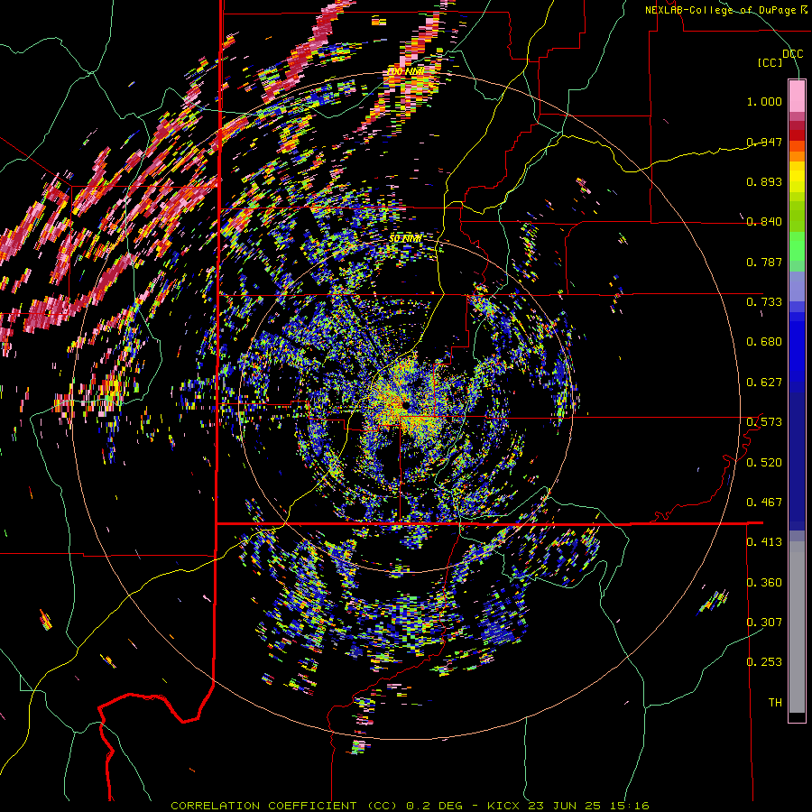
Task: Pick the gray low-value color bar segment
Action: [797, 627]
